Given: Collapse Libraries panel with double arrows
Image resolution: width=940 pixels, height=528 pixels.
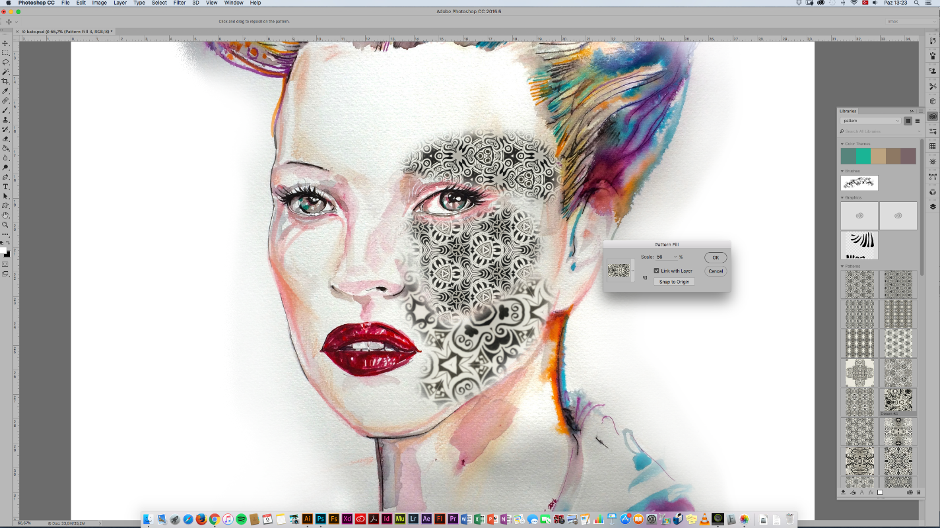Looking at the screenshot, I should 912,111.
